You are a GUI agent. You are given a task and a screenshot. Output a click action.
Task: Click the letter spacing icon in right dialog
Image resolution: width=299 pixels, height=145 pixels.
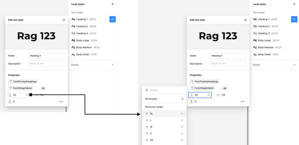coord(219,95)
